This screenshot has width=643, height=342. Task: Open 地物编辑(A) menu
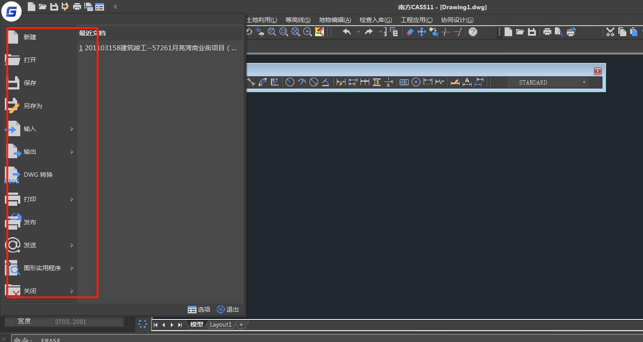pyautogui.click(x=335, y=20)
